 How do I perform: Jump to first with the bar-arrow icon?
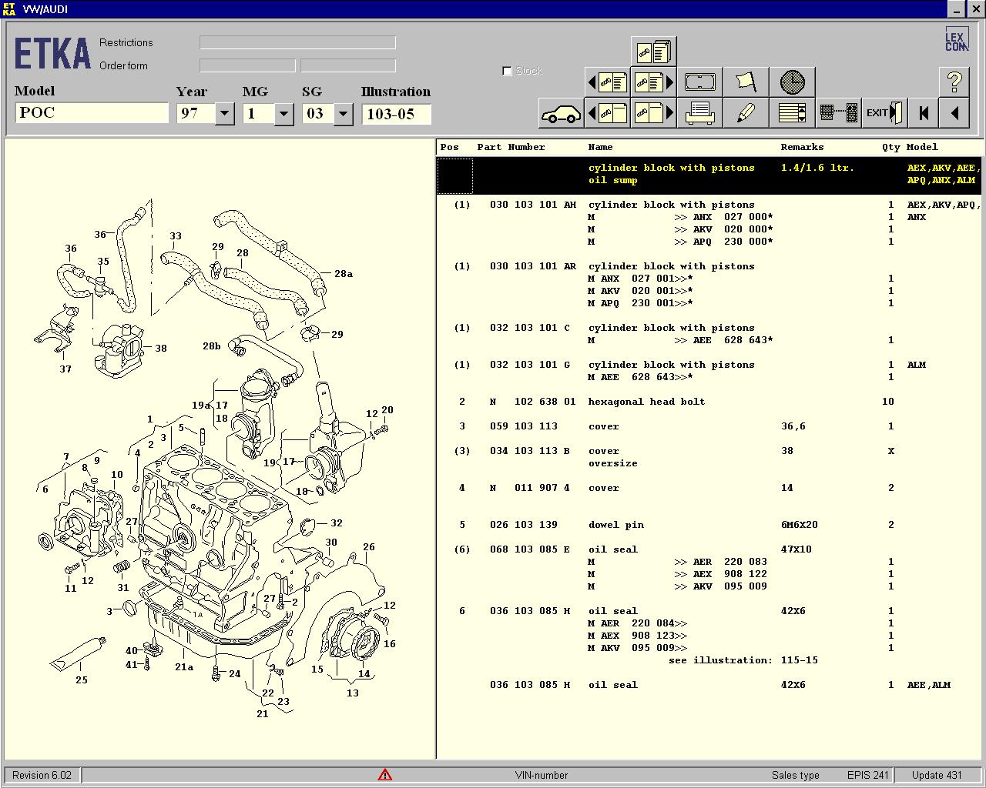click(x=923, y=114)
